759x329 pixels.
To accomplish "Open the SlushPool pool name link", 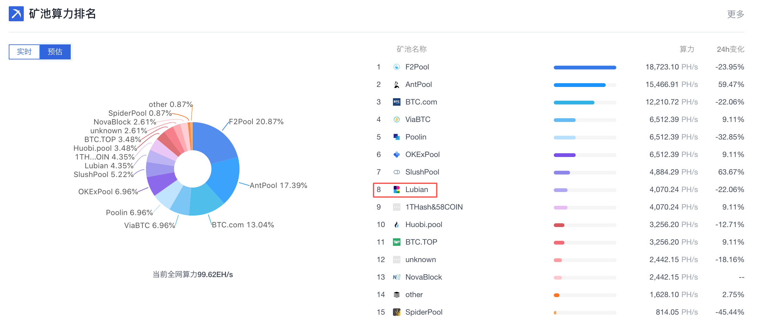I will click(422, 172).
